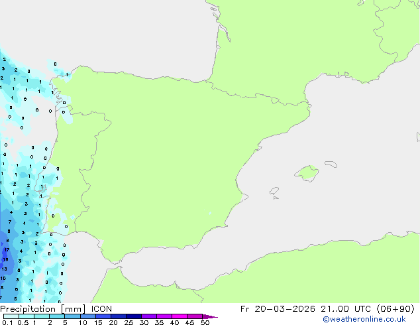Image resolution: width=420 pixels, height=325 pixels.
Task: Click the map precipitation value "13"
Action: coord(4,269)
